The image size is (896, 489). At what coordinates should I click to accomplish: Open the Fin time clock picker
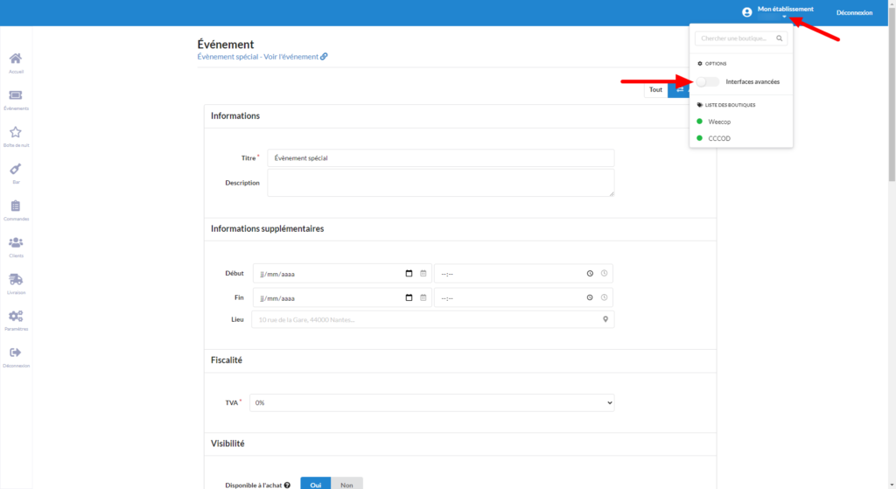click(x=590, y=297)
